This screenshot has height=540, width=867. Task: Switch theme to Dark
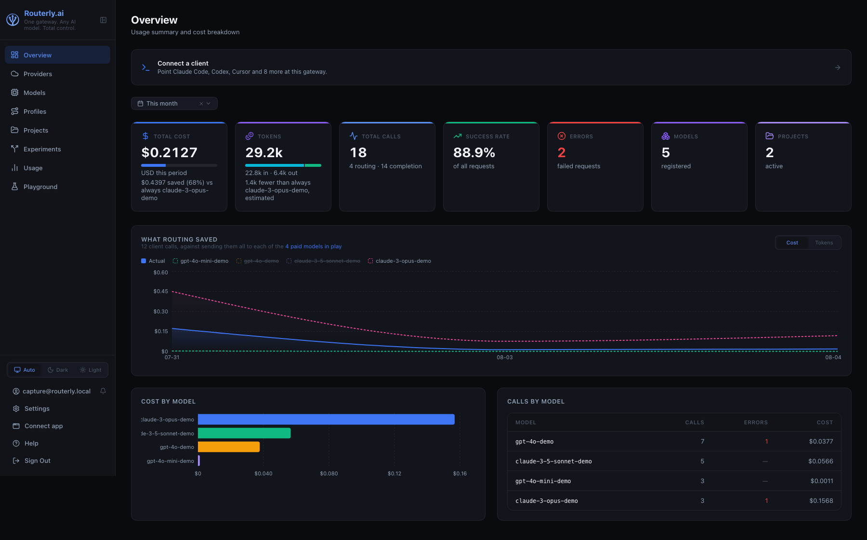pos(58,370)
